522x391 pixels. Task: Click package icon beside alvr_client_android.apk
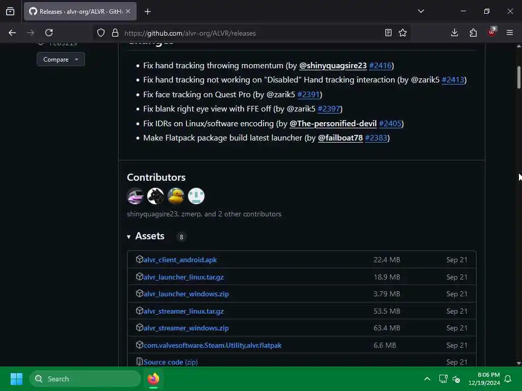point(140,259)
